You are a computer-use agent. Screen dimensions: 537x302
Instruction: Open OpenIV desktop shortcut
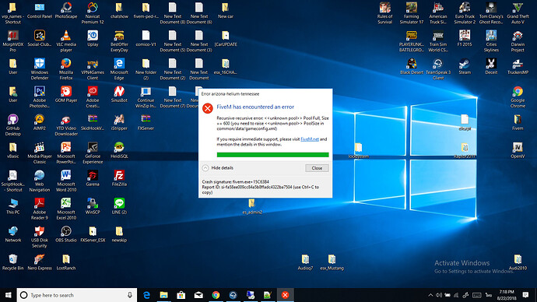[x=518, y=150]
